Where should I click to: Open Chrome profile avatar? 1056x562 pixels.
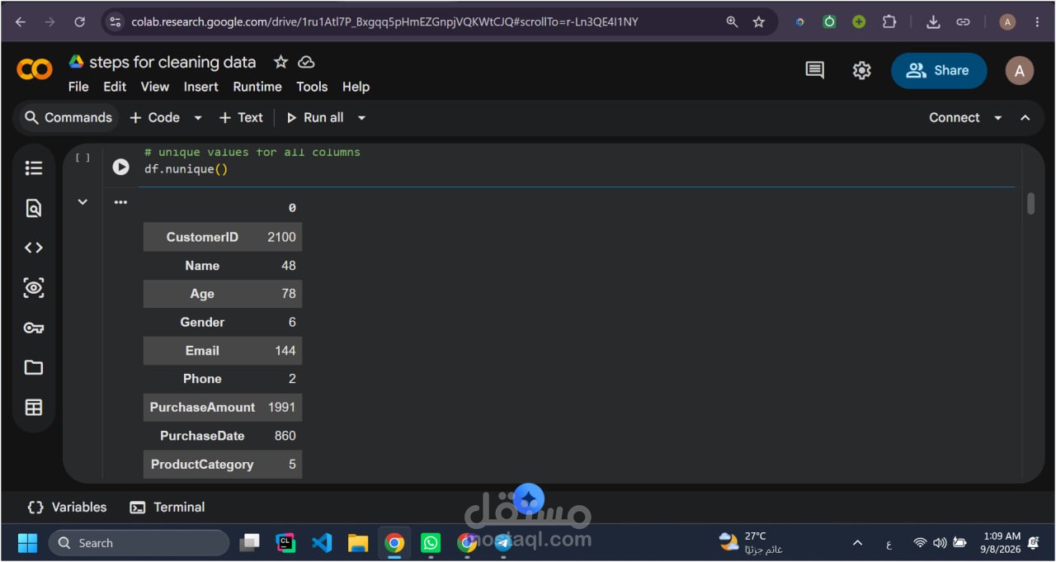[1007, 22]
